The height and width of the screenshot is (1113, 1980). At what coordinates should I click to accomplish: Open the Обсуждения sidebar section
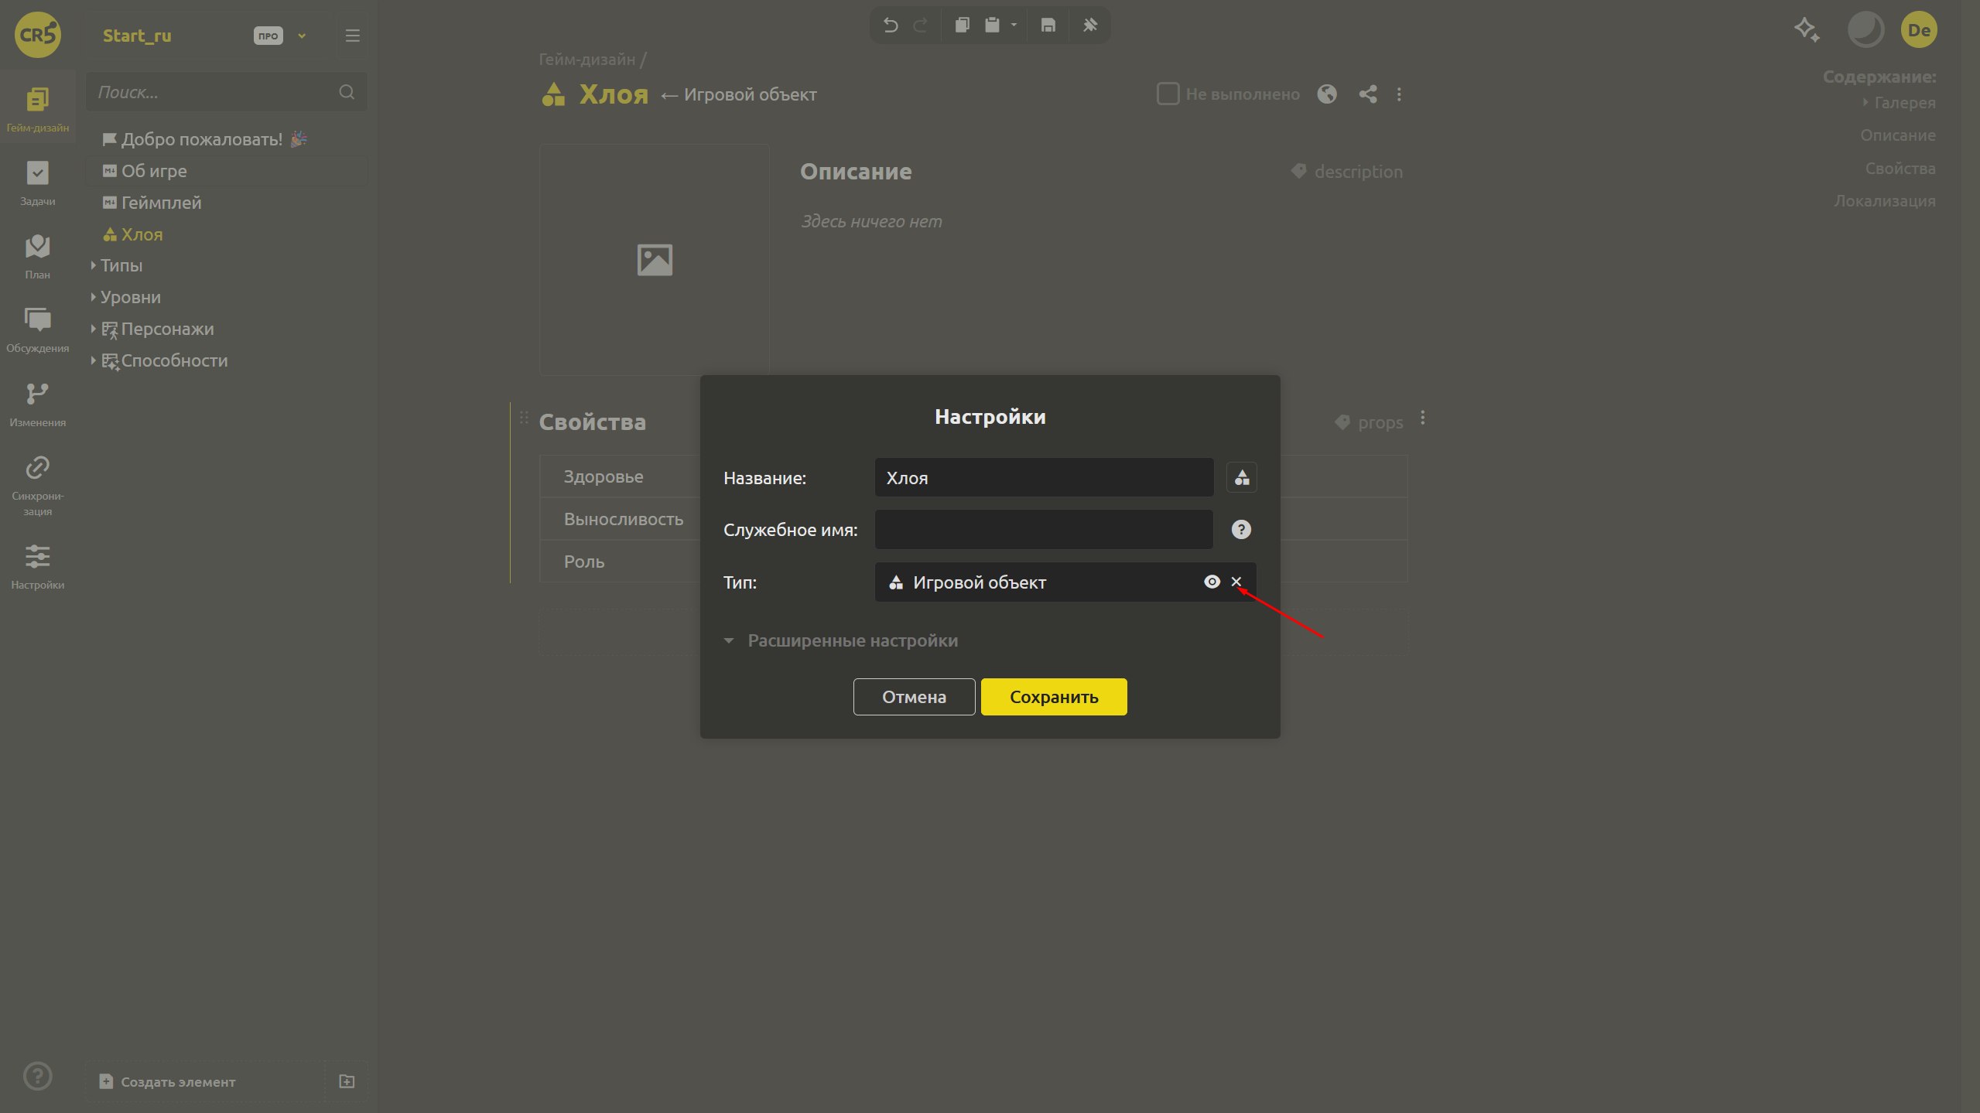[37, 329]
